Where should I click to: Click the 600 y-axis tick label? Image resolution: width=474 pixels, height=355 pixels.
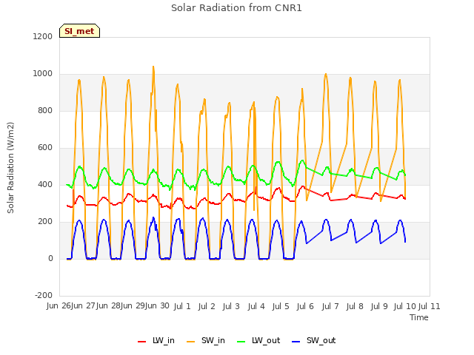click(45, 148)
